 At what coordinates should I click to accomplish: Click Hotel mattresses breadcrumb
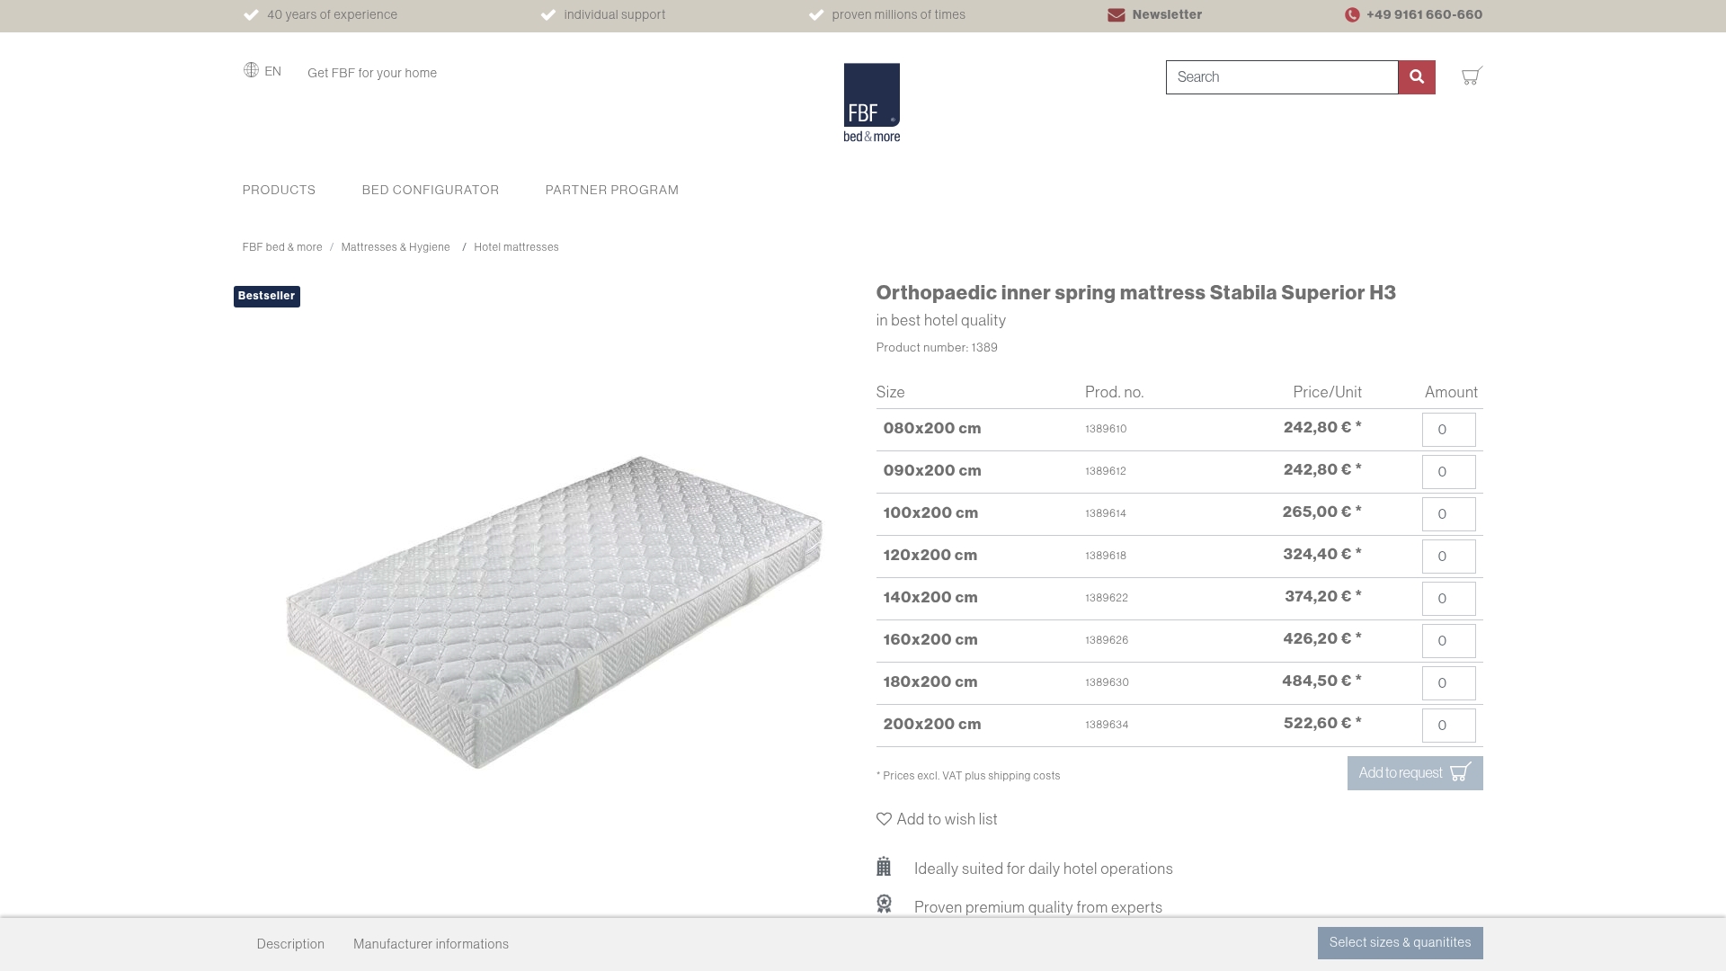click(516, 247)
